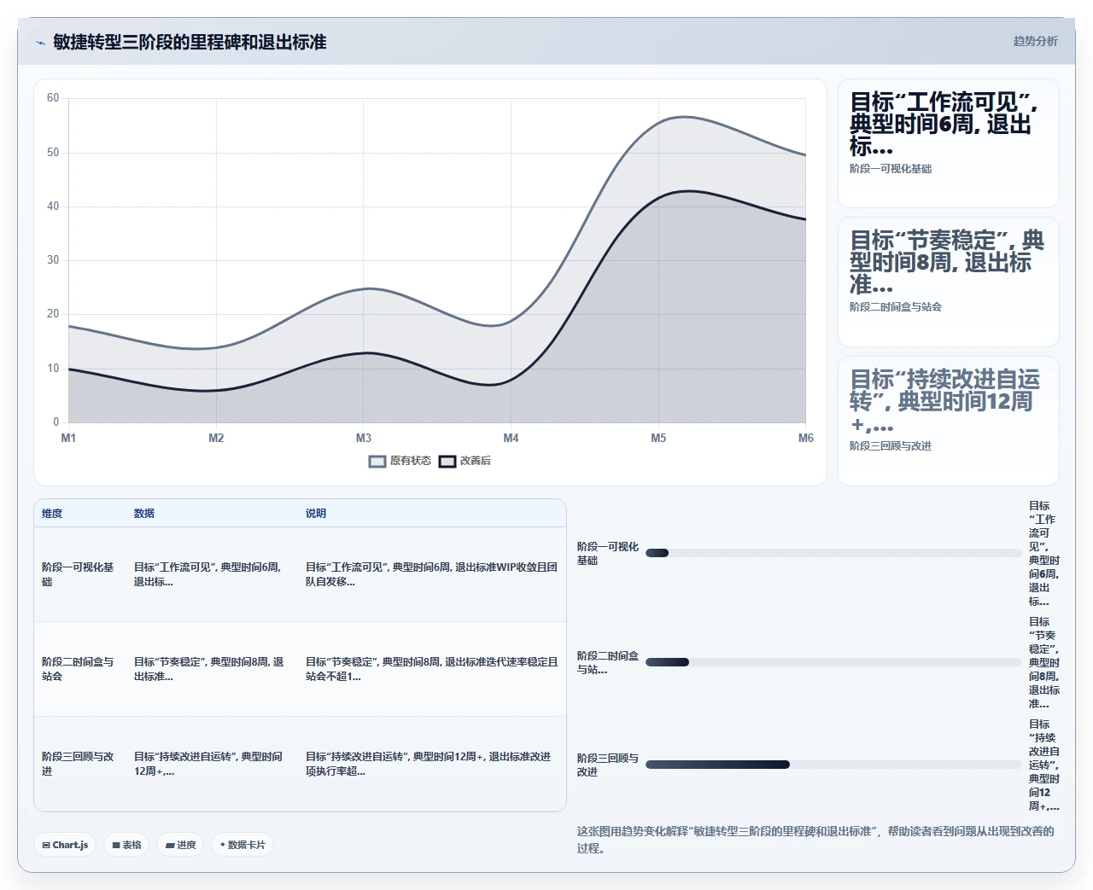Click the M6 x-axis label
This screenshot has height=890, width=1093.
805,438
